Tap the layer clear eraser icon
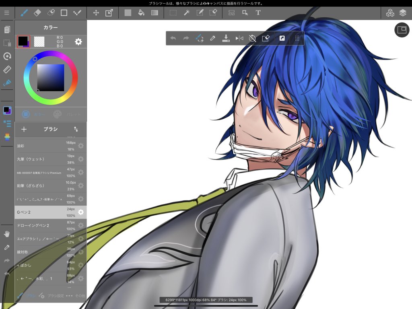This screenshot has width=412, height=309. (x=266, y=38)
